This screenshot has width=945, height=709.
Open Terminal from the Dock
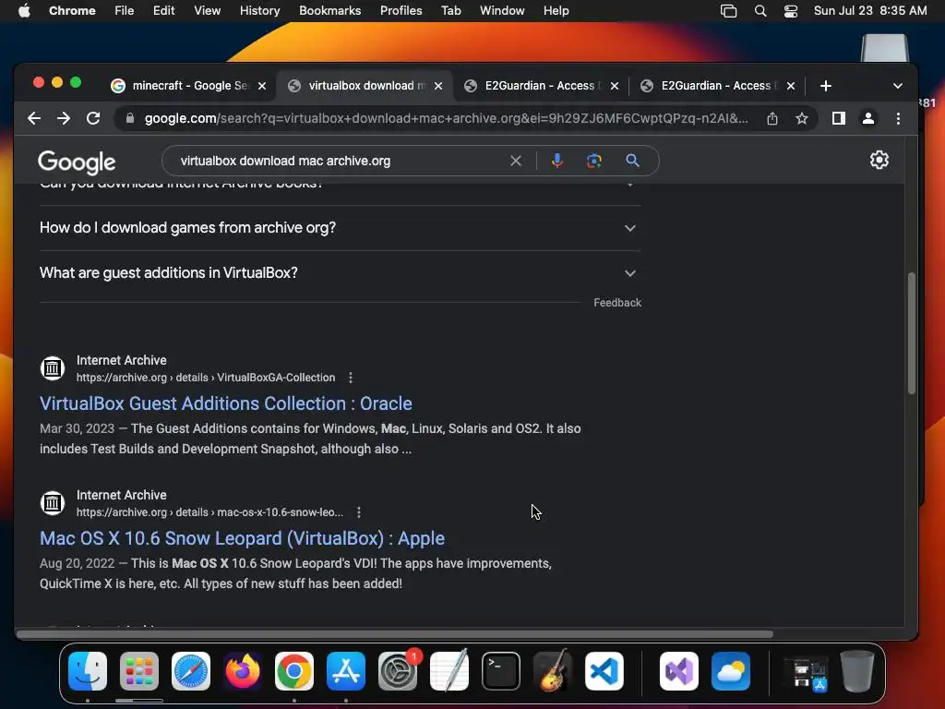(x=501, y=671)
